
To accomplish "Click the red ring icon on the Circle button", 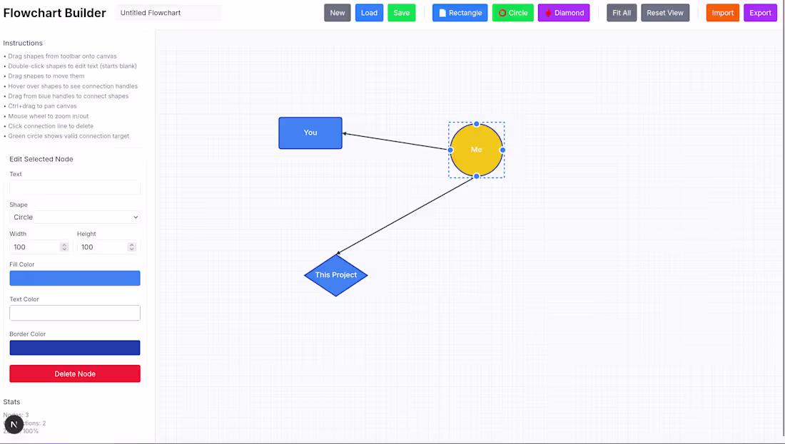I will pyautogui.click(x=502, y=13).
